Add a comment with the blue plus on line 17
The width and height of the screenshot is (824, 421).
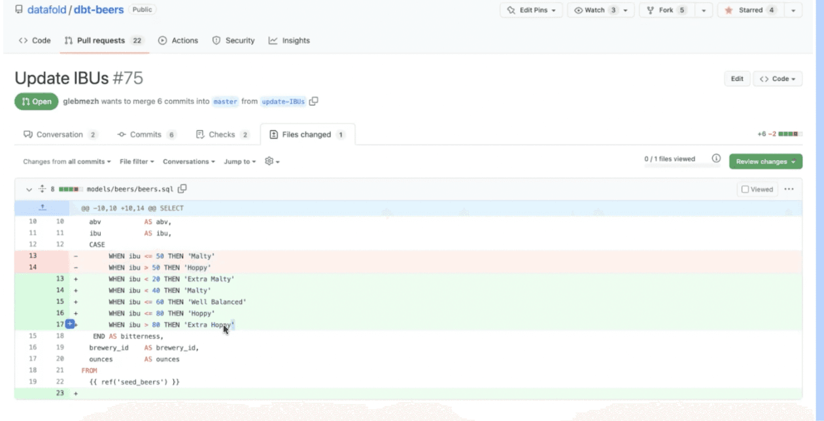point(69,324)
